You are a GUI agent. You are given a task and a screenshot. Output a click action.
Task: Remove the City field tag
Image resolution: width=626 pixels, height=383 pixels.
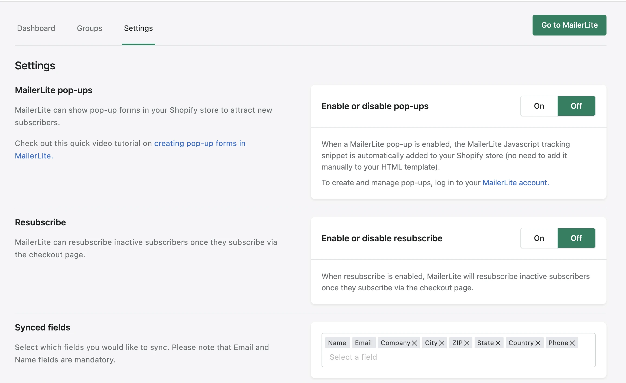coord(442,343)
